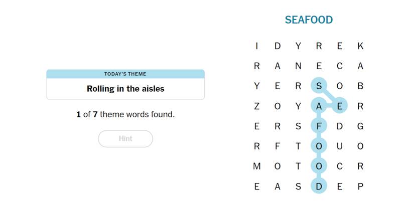The width and height of the screenshot is (414, 207).
Task: Click the "Rolling in the aisles" theme card
Action: (x=125, y=89)
